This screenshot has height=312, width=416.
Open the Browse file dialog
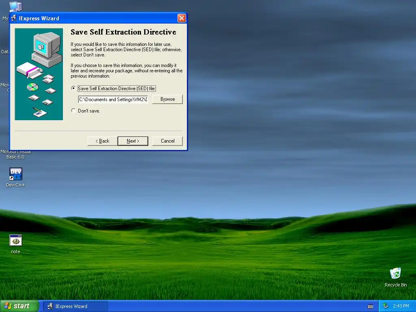pyautogui.click(x=167, y=99)
